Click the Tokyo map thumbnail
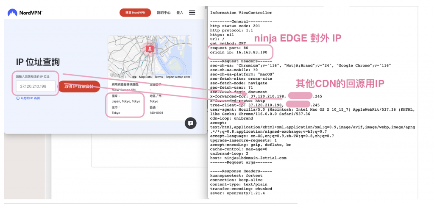 pos(150,57)
